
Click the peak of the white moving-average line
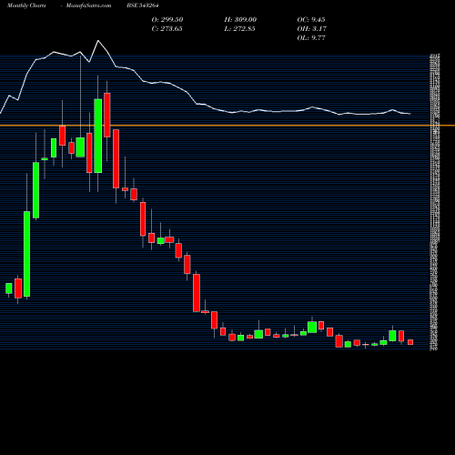point(98,41)
